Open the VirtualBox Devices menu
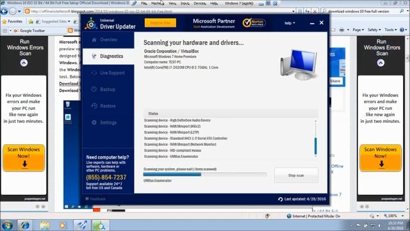Screen dimensions: 410x231 click(x=200, y=3)
